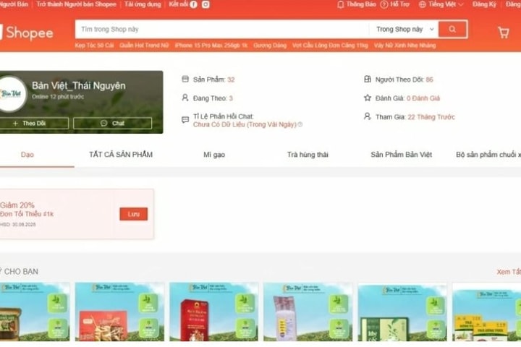Switch to the Mì gạo tab
The height and width of the screenshot is (347, 521).
214,155
